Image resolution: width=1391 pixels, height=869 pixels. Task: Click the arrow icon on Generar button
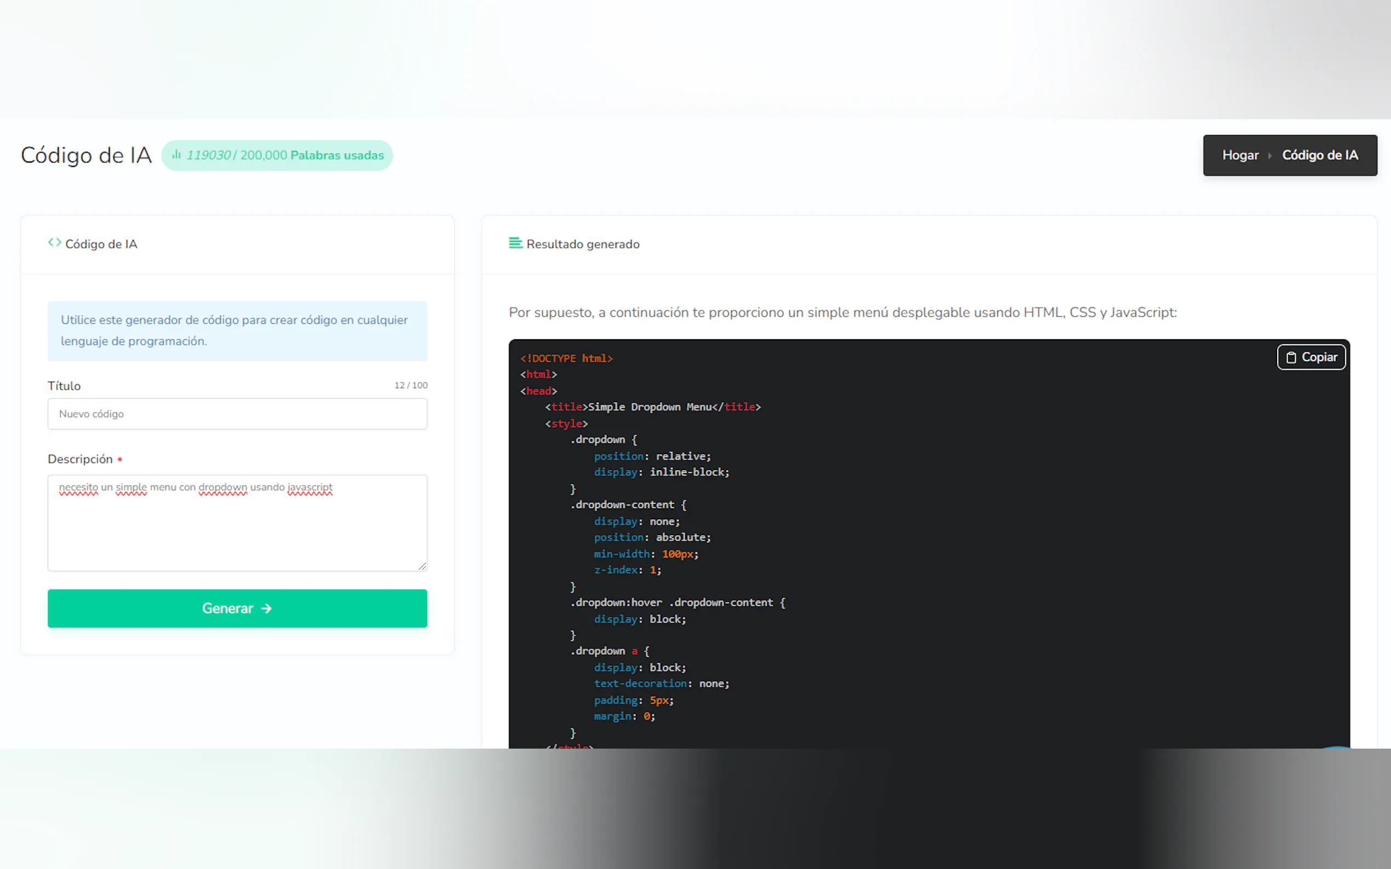point(266,609)
